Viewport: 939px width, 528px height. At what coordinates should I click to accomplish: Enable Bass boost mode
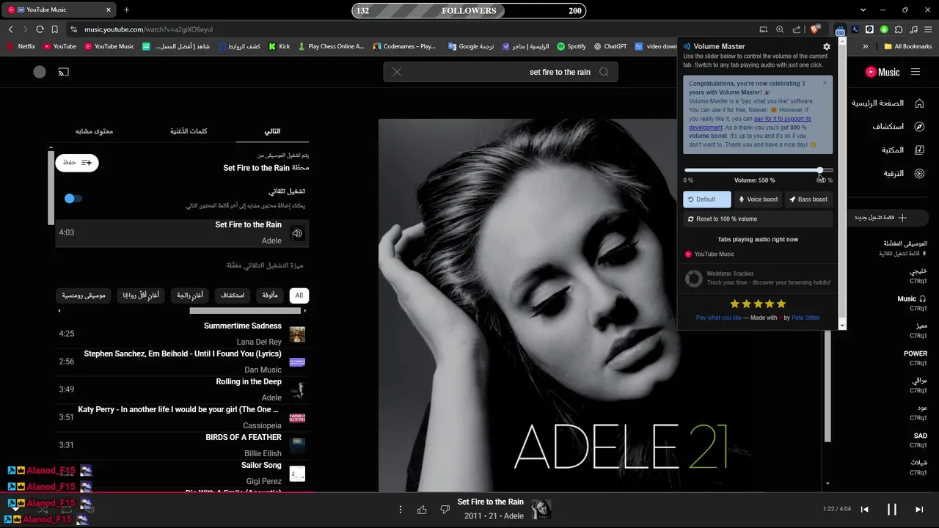pyautogui.click(x=808, y=199)
